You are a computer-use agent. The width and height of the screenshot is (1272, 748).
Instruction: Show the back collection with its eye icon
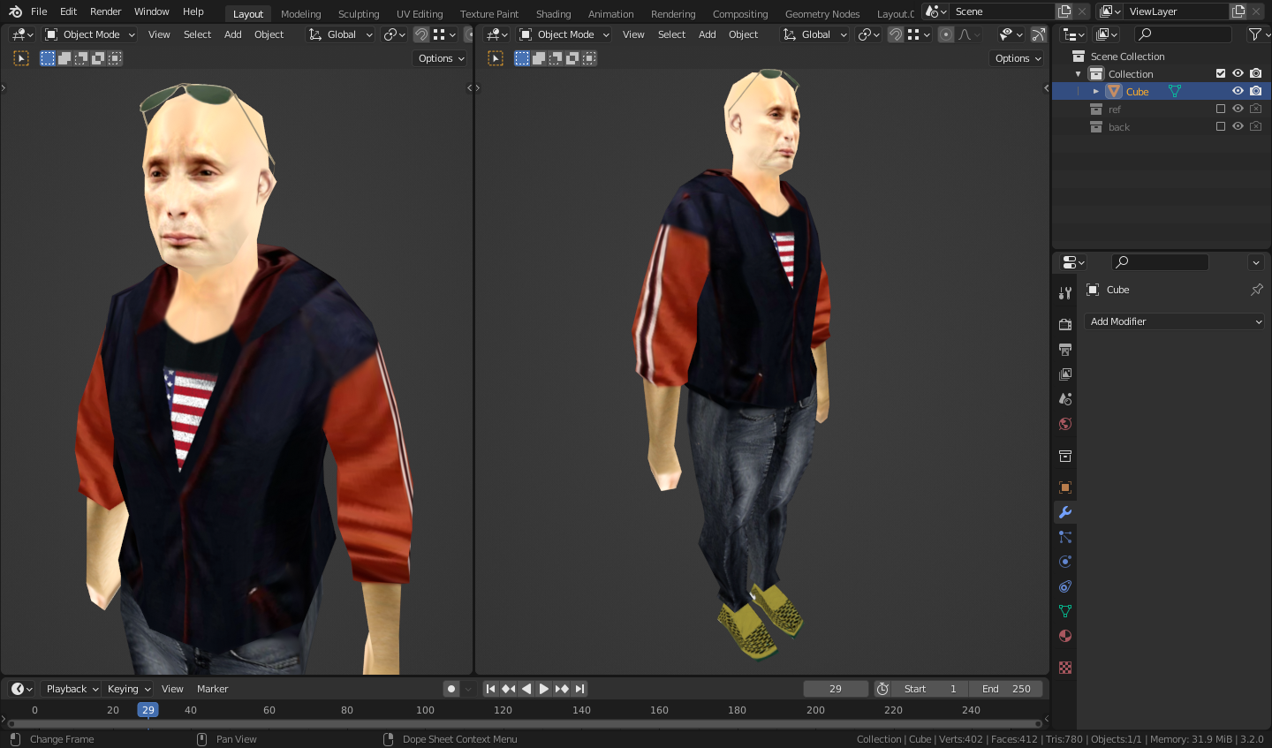tap(1238, 126)
